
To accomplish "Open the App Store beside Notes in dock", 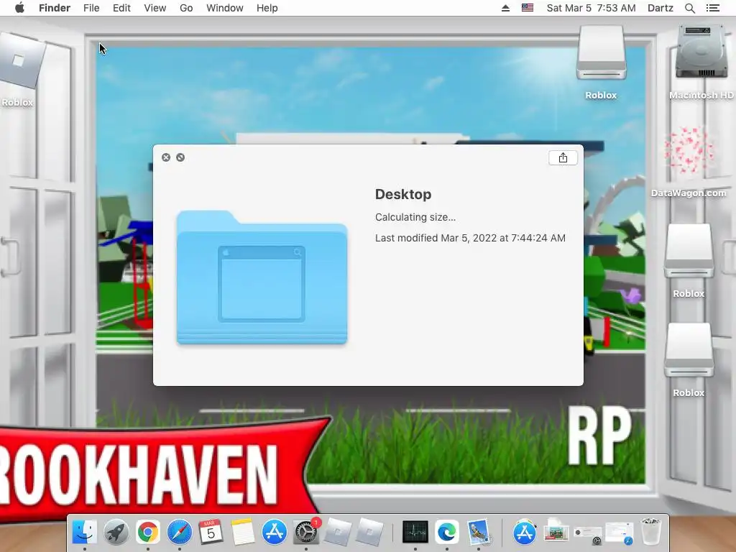I will point(274,533).
